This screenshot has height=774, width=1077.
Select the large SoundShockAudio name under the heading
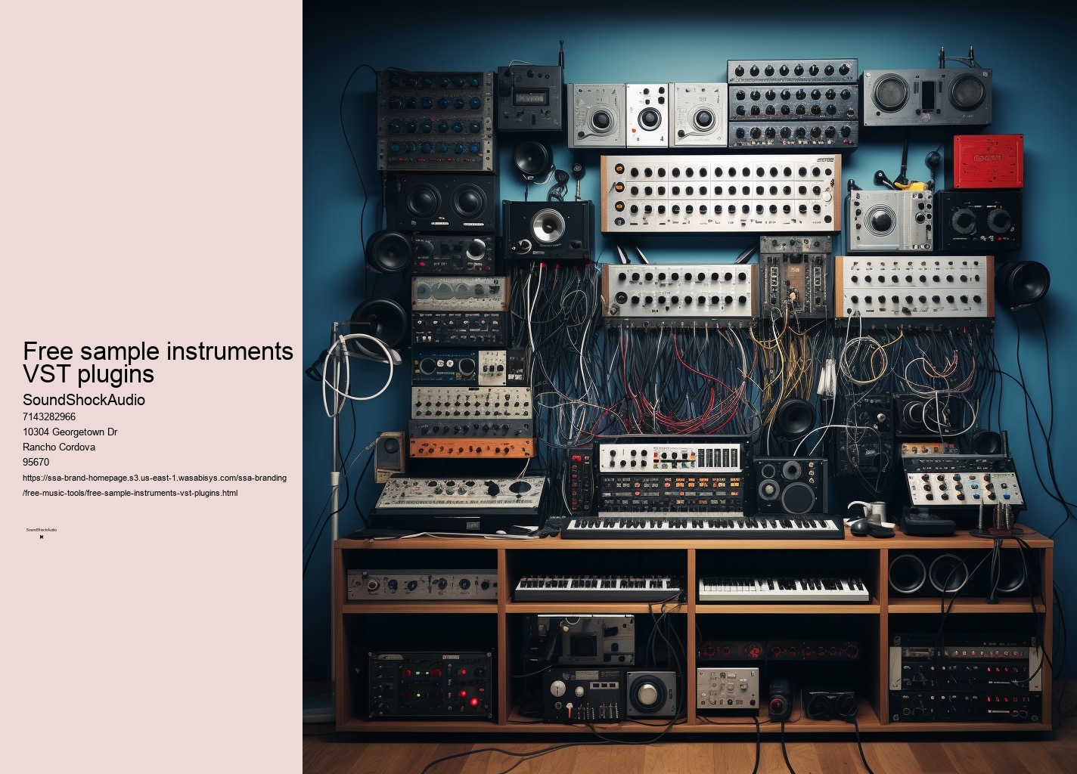(x=84, y=400)
